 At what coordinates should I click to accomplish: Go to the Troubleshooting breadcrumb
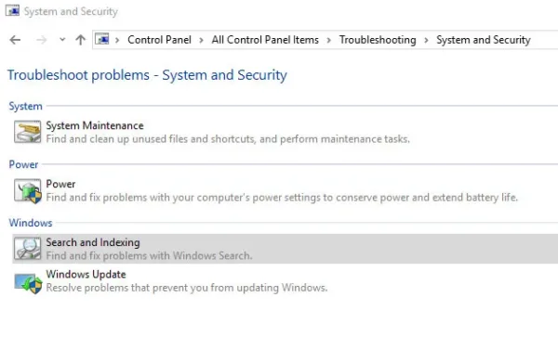(378, 40)
